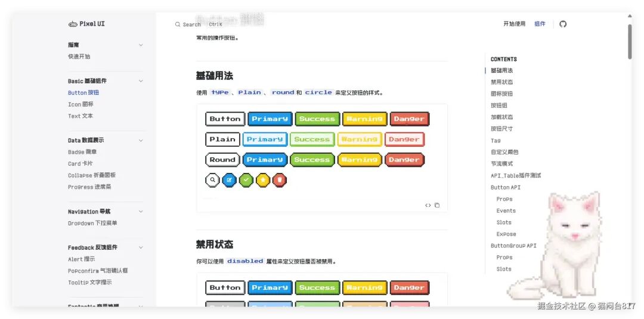Jump to 节流模式 in contents

(501, 163)
